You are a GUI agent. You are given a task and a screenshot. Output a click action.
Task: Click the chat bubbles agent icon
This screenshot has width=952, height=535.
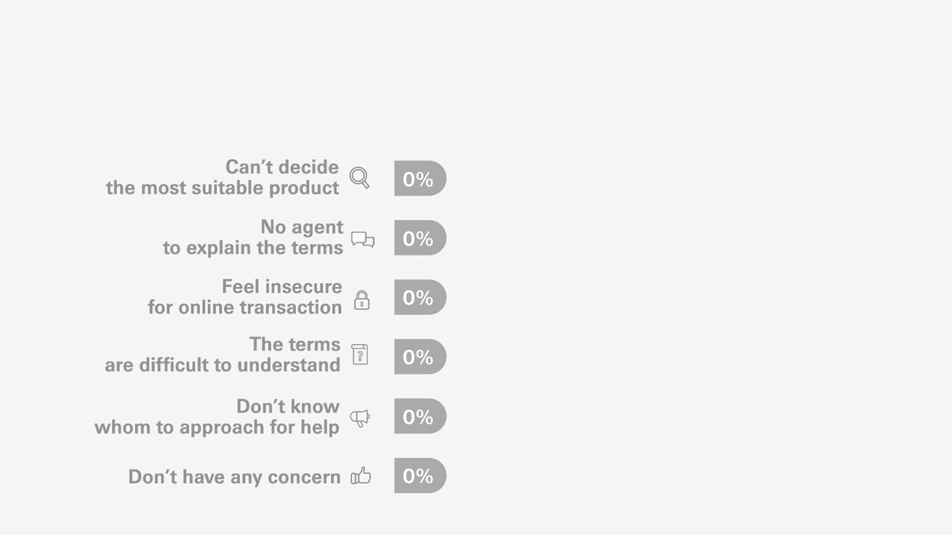363,239
